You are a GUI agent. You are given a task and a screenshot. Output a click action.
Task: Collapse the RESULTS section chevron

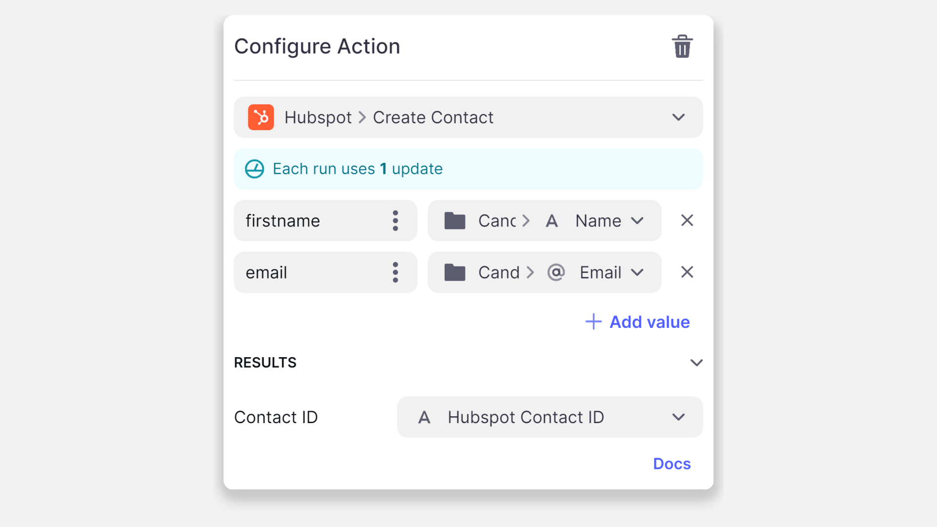[696, 363]
